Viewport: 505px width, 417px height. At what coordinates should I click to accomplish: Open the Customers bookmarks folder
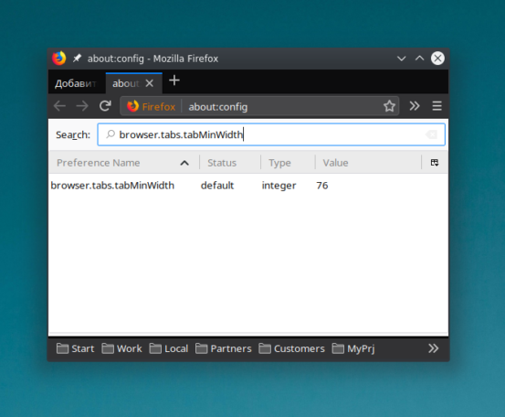291,348
